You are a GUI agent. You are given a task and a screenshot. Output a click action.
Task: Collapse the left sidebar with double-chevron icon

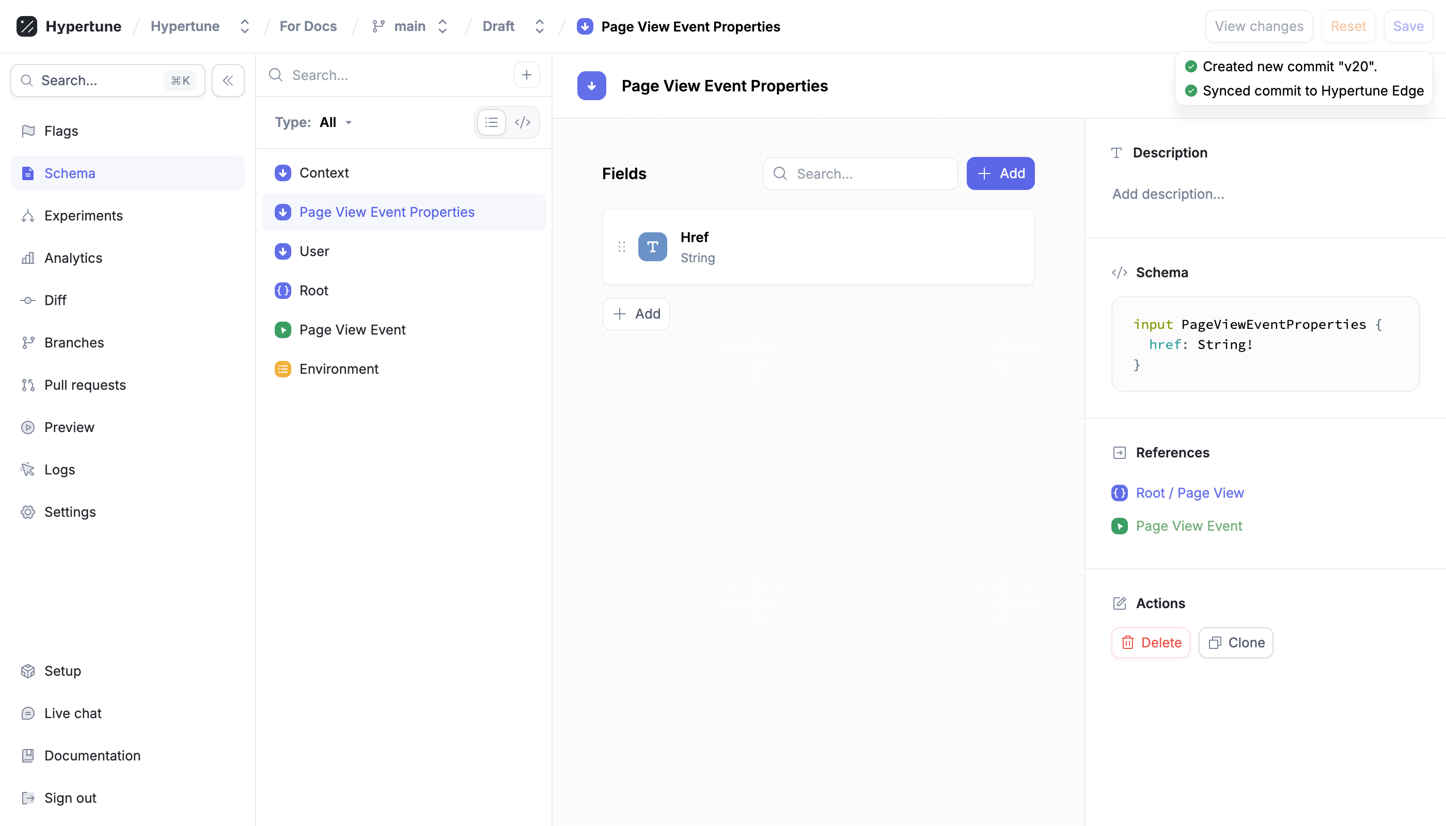228,81
